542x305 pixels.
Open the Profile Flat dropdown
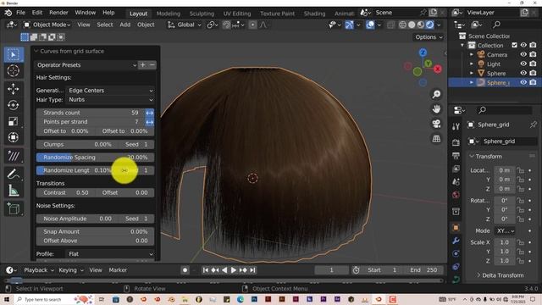tap(110, 254)
